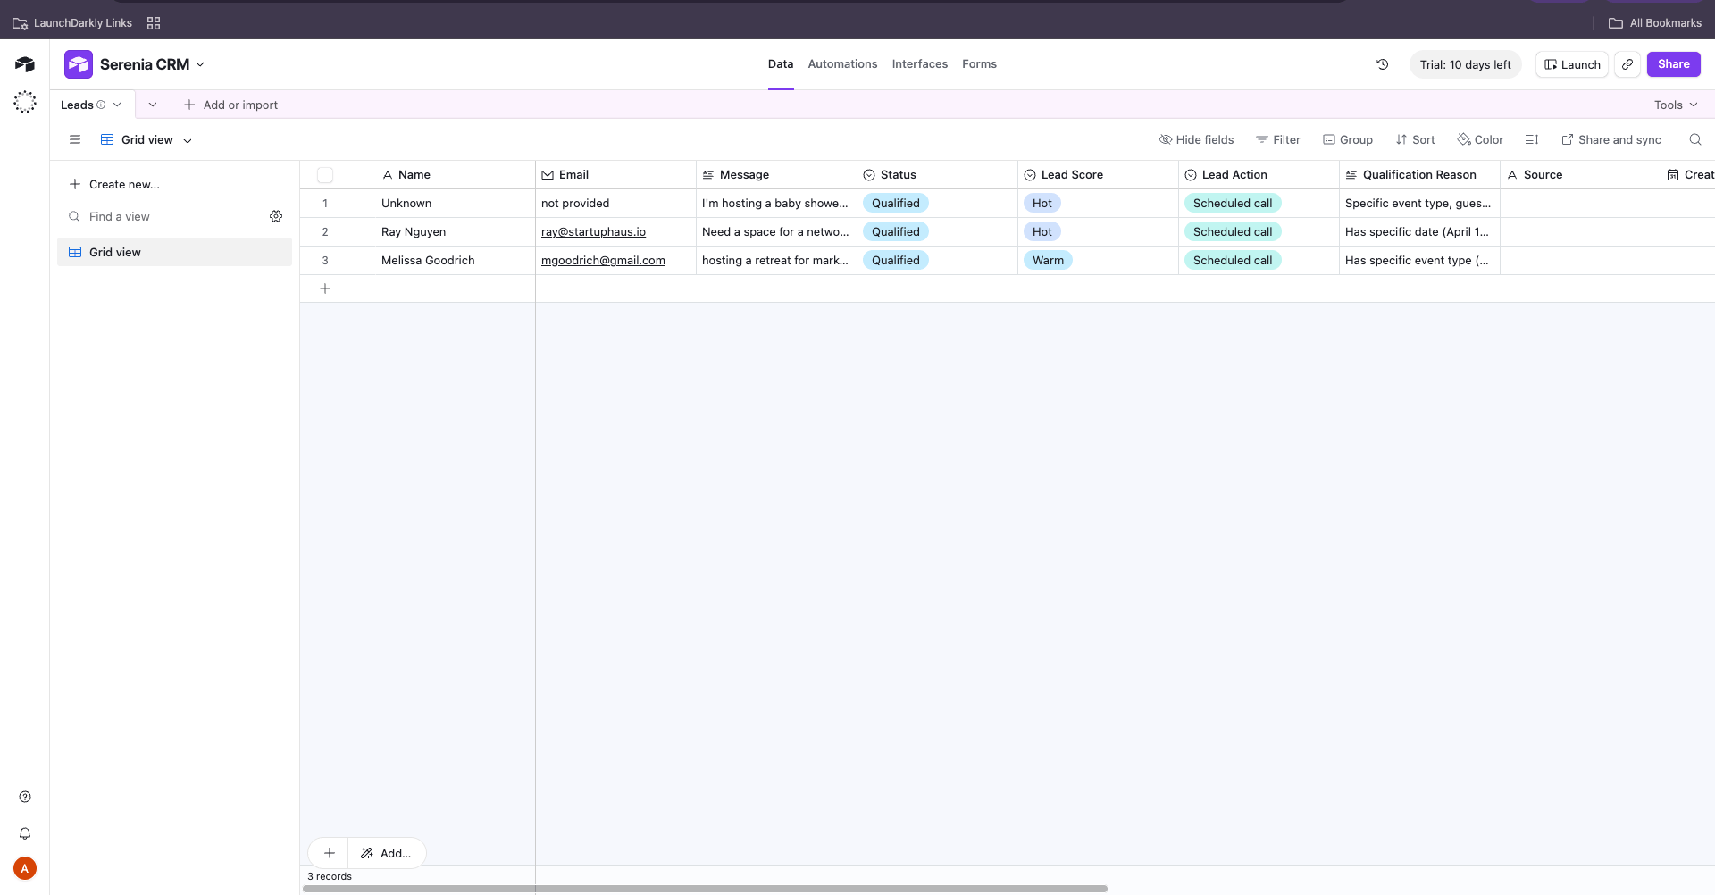Click Warm lead score tag for Melissa
The image size is (1715, 895).
tap(1048, 260)
